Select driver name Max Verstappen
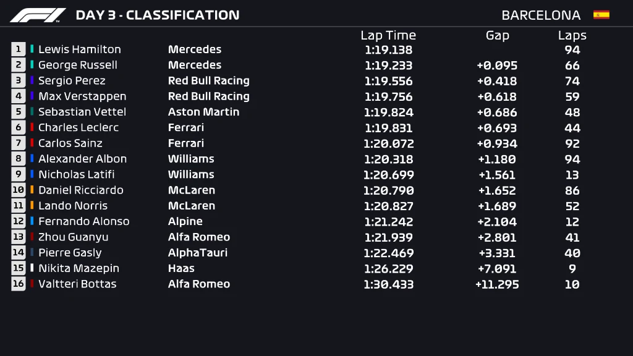Image resolution: width=633 pixels, height=356 pixels. tap(82, 96)
